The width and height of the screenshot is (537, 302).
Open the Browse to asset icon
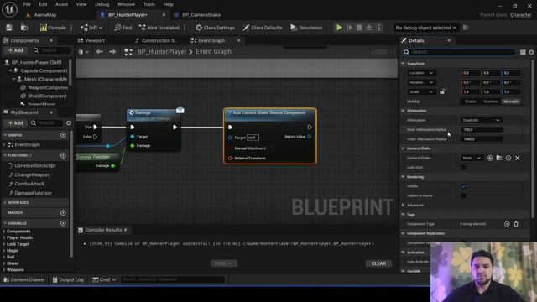tap(24, 28)
